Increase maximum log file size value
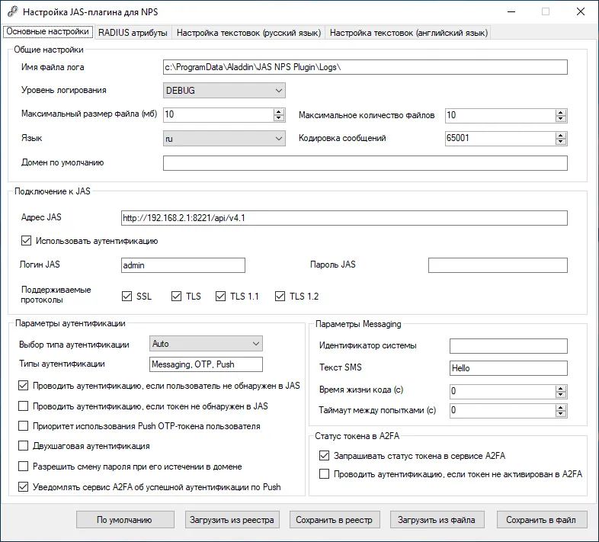Image resolution: width=599 pixels, height=542 pixels. click(x=279, y=111)
